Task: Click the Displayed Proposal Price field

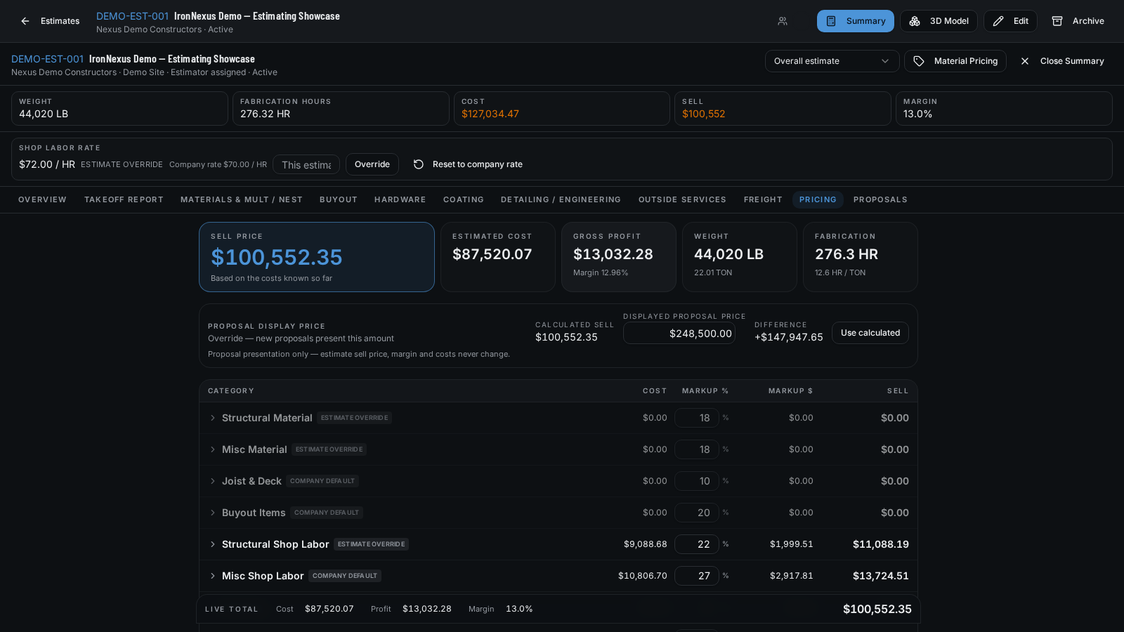Action: point(679,334)
